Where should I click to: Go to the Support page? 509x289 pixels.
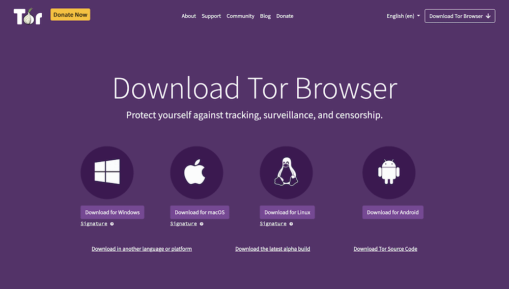click(211, 16)
